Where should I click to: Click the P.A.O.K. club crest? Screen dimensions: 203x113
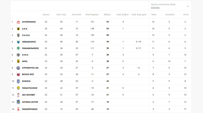pos(18,35)
